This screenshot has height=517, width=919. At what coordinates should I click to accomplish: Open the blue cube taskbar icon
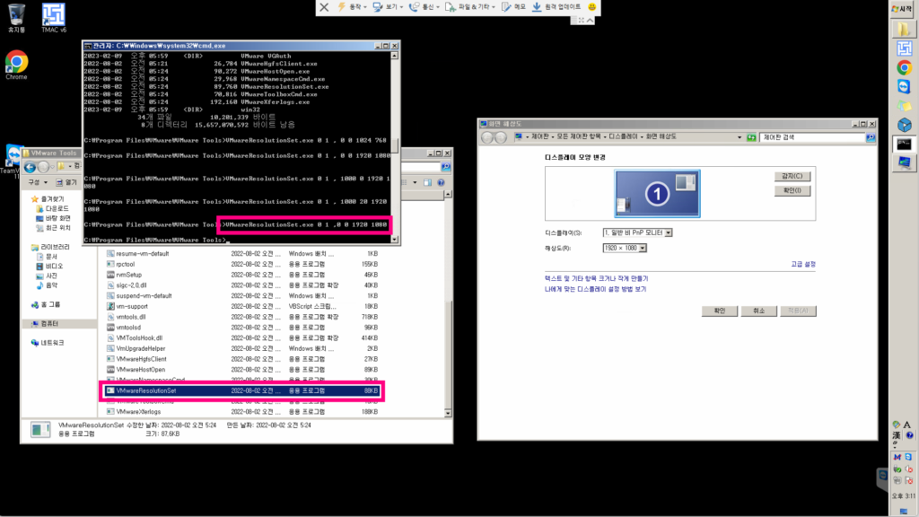click(904, 125)
